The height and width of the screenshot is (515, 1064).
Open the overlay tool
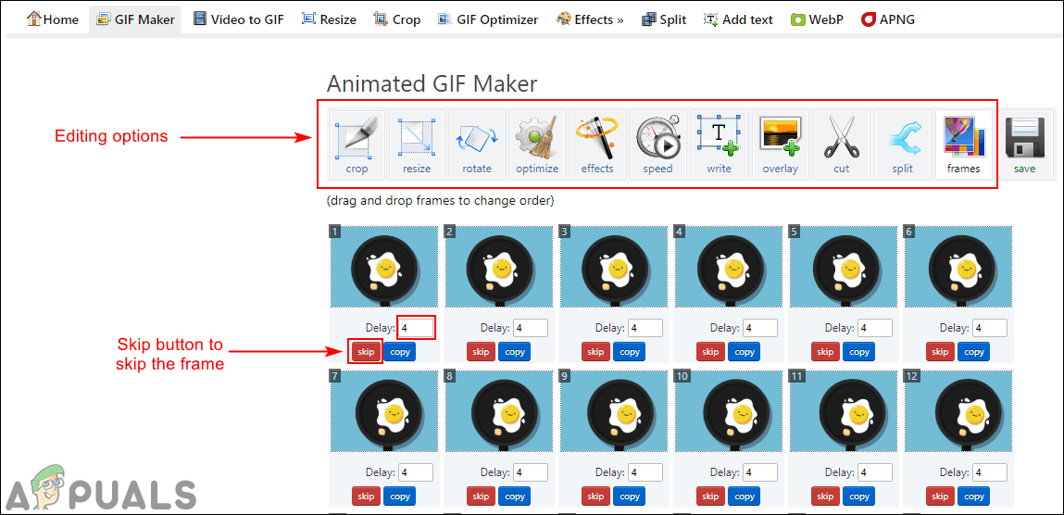click(781, 144)
